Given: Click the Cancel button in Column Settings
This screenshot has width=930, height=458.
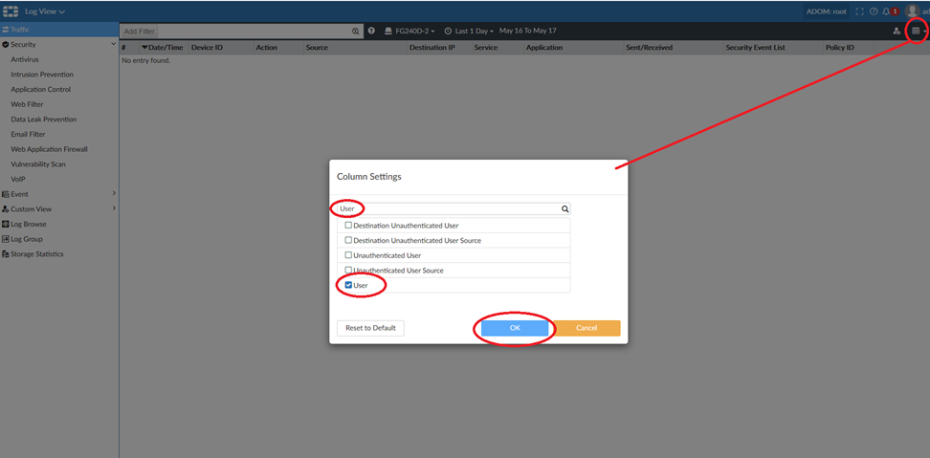Looking at the screenshot, I should (587, 328).
